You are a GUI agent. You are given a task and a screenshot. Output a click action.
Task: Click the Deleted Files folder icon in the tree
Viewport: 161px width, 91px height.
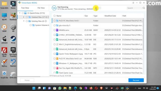(x=30, y=17)
